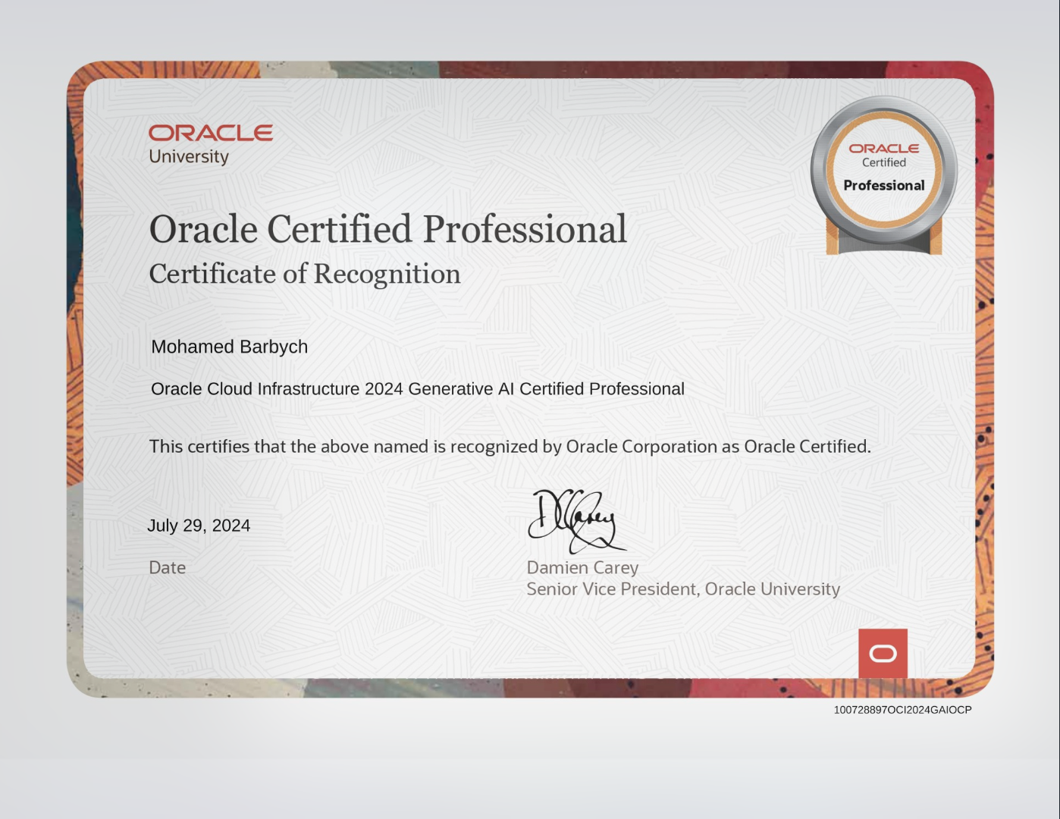The width and height of the screenshot is (1060, 819).
Task: Click the "Date" label
Action: (168, 567)
